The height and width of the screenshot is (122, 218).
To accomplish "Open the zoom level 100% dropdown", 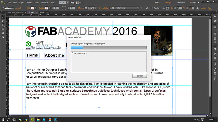I will coord(68,2).
